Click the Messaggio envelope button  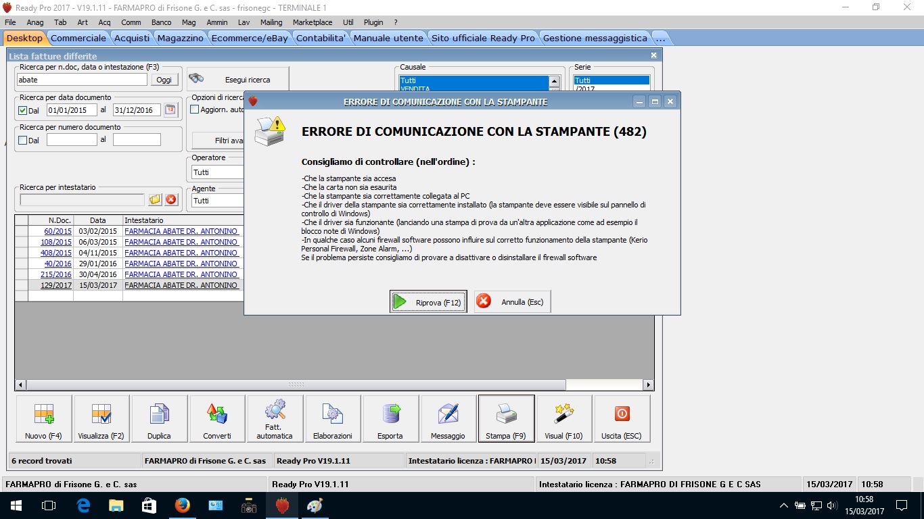tap(448, 418)
